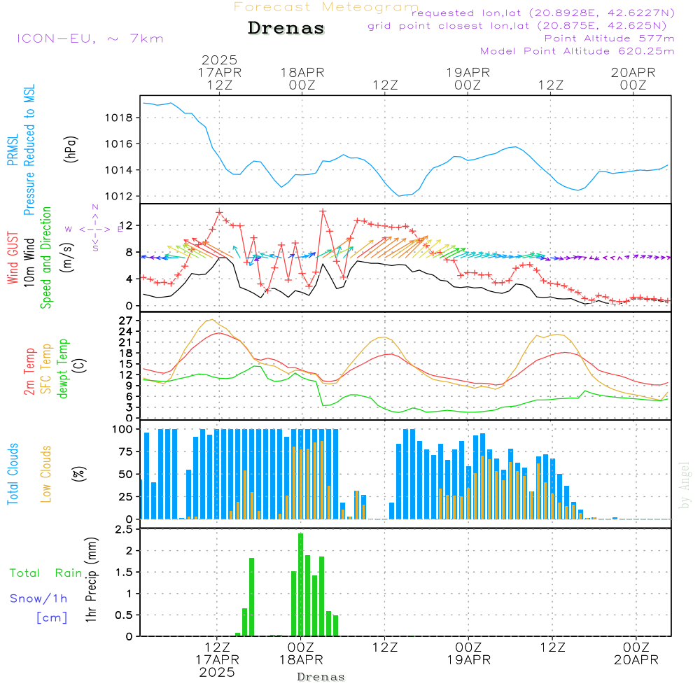Click the 18APR 00Z top time label

click(302, 78)
